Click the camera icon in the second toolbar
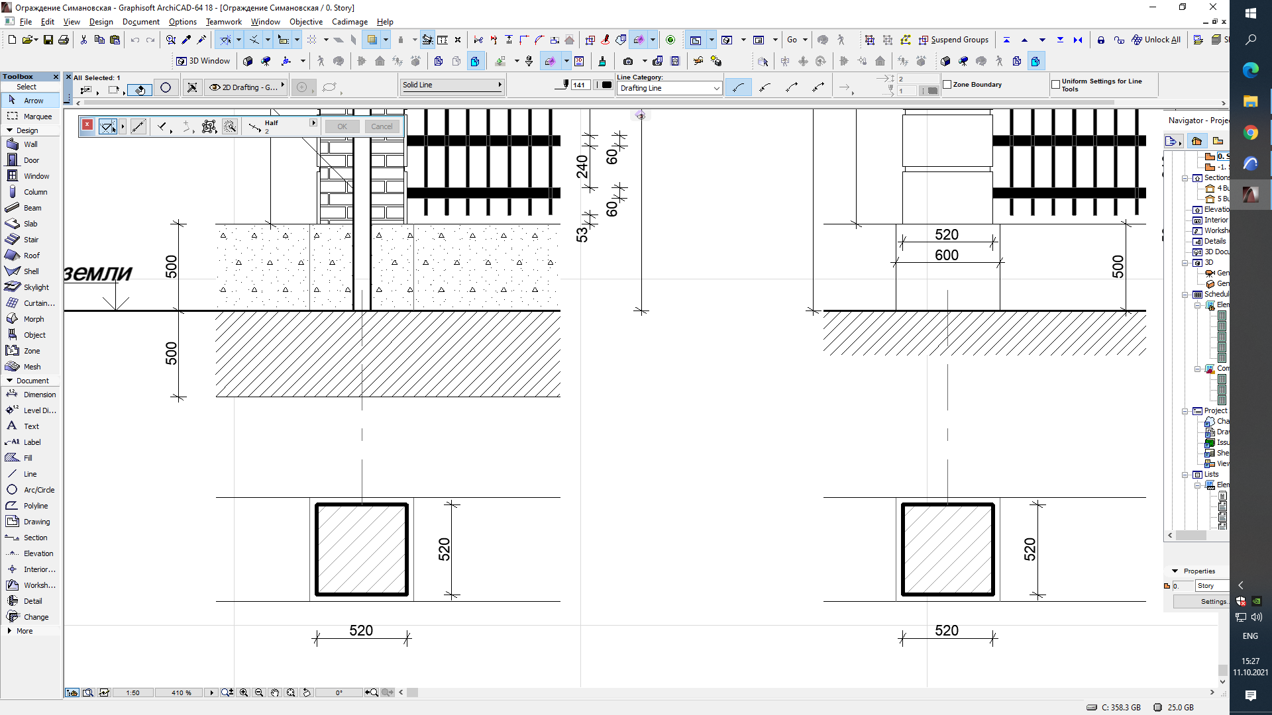The height and width of the screenshot is (715, 1272). (x=628, y=62)
